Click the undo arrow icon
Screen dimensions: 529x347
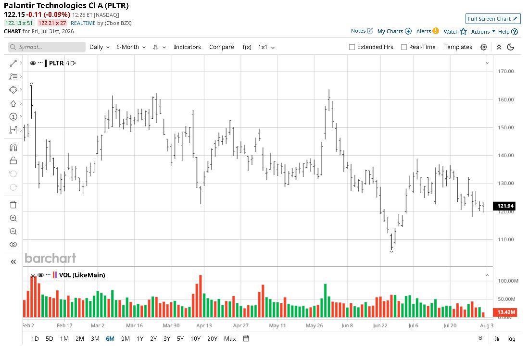click(x=13, y=174)
